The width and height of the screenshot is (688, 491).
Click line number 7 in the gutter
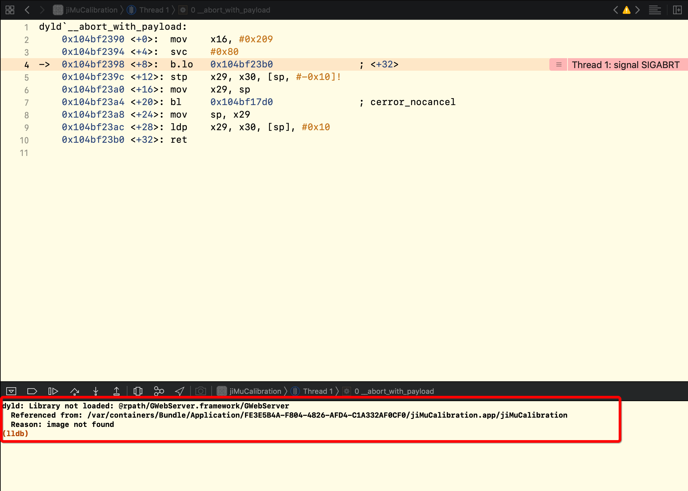click(26, 102)
